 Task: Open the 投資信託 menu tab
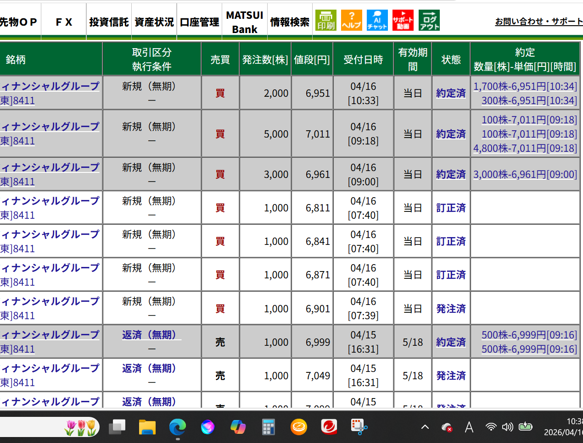coord(109,22)
